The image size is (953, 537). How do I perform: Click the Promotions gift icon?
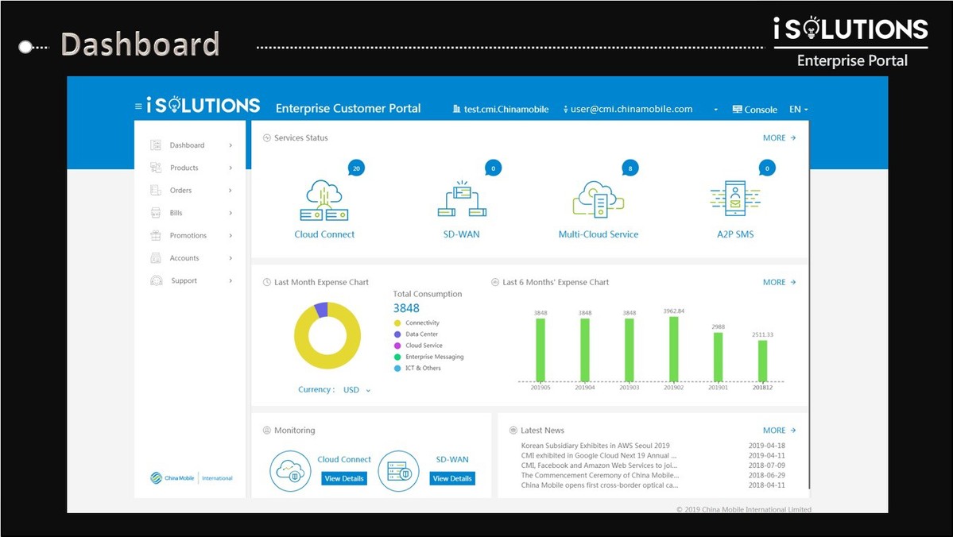[156, 235]
